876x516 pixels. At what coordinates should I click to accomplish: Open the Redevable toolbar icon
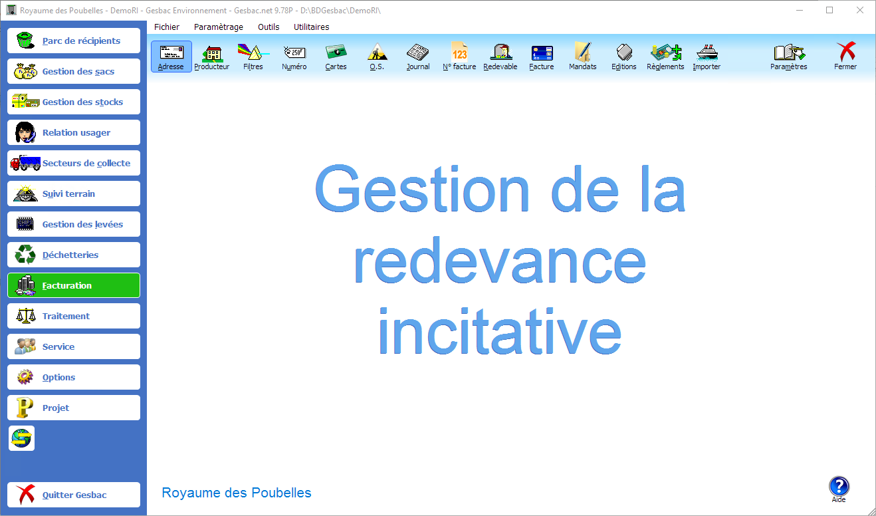click(x=500, y=57)
